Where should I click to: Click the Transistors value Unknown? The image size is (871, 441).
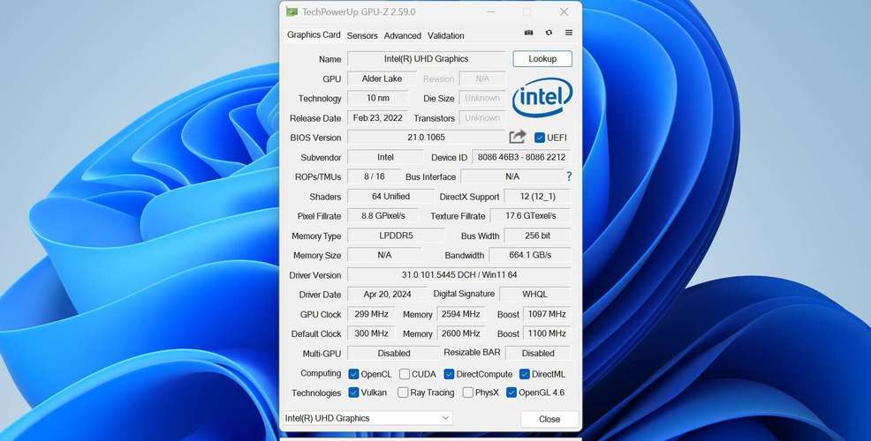coord(482,117)
